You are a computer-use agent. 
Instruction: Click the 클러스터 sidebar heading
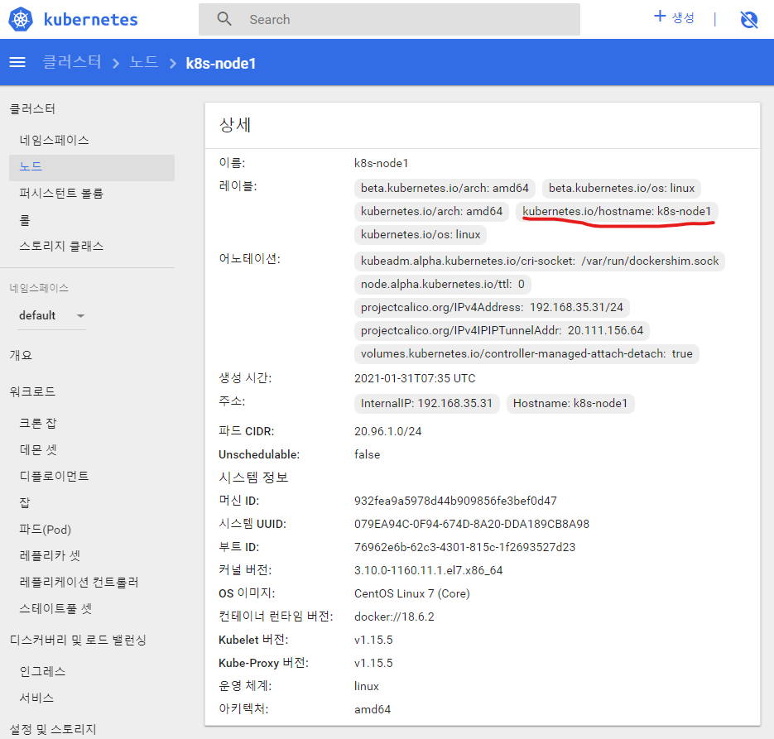(32, 109)
